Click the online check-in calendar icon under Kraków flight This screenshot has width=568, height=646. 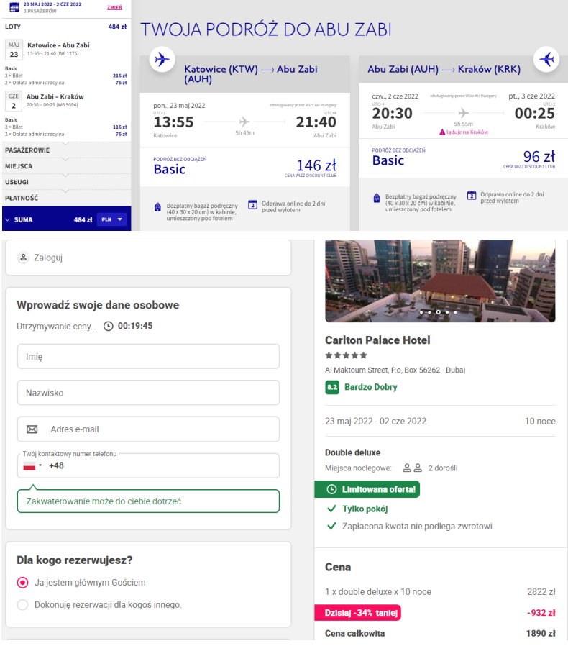(x=472, y=196)
